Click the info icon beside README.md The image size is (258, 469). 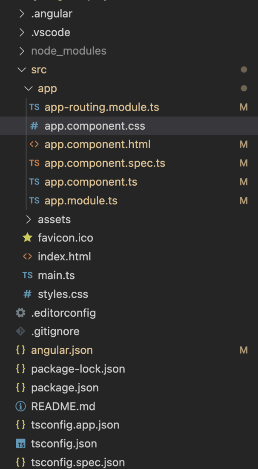pos(20,406)
